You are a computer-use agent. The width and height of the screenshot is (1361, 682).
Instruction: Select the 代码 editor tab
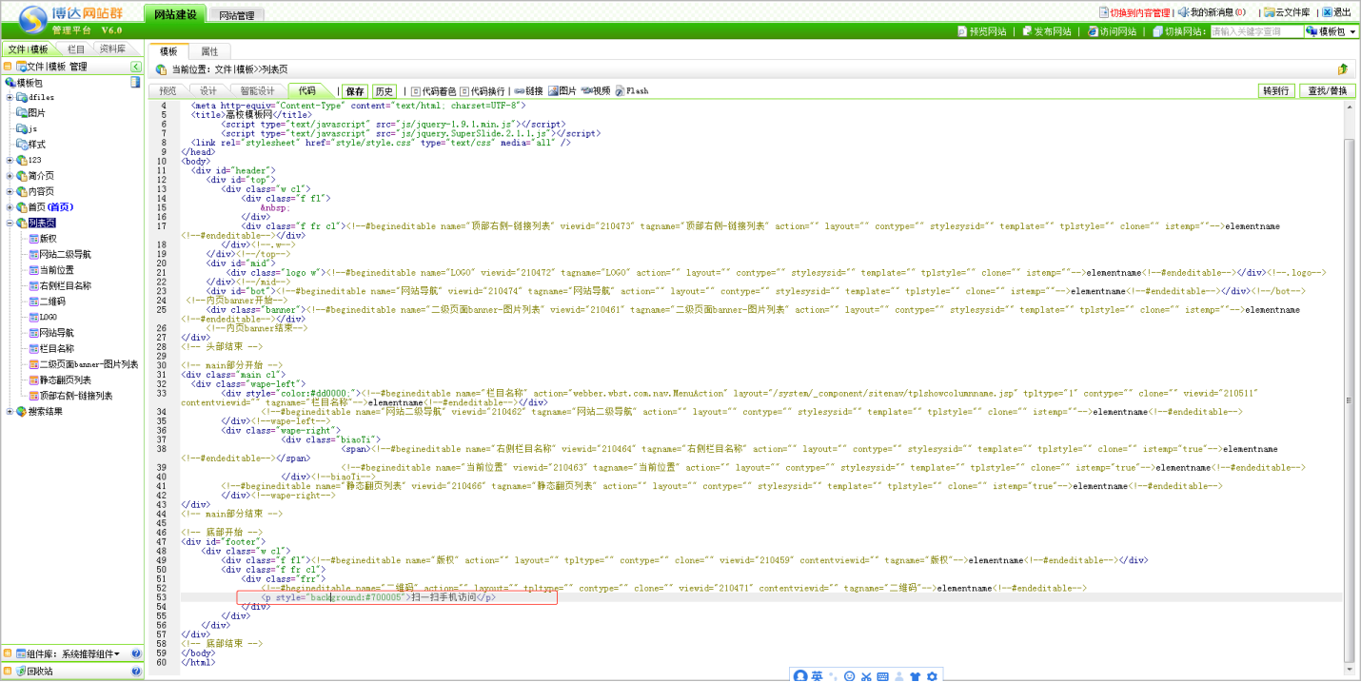[307, 91]
